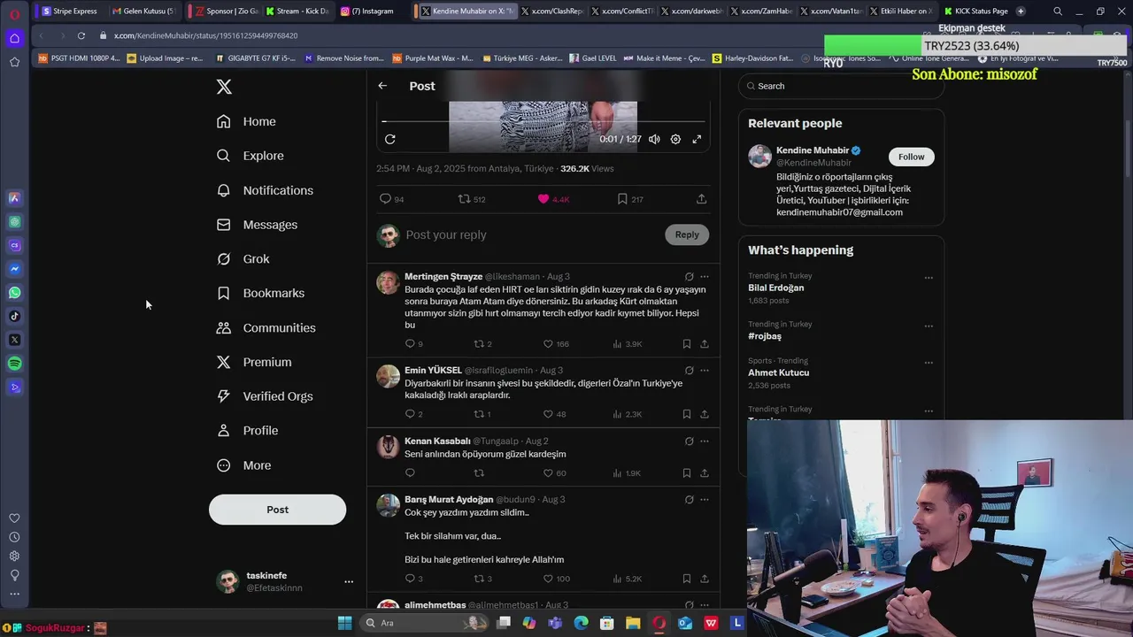Replay the video with the replay icon
The height and width of the screenshot is (637, 1133).
pyautogui.click(x=389, y=139)
